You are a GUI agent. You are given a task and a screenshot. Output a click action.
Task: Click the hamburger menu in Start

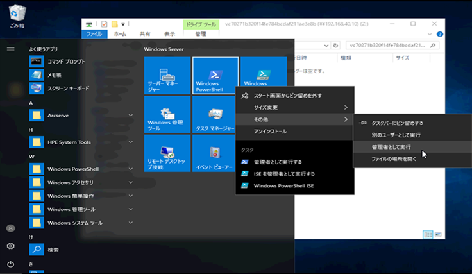[x=10, y=49]
